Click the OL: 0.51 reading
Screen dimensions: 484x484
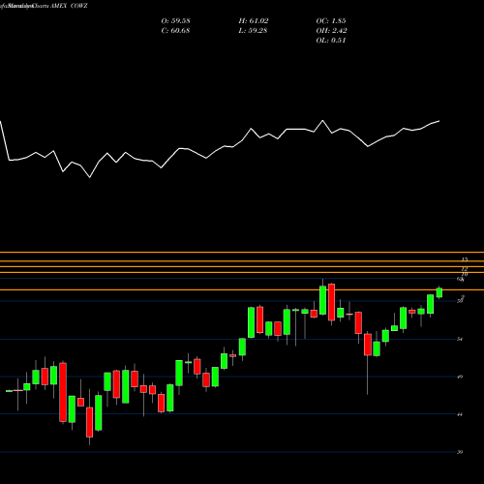(x=331, y=41)
